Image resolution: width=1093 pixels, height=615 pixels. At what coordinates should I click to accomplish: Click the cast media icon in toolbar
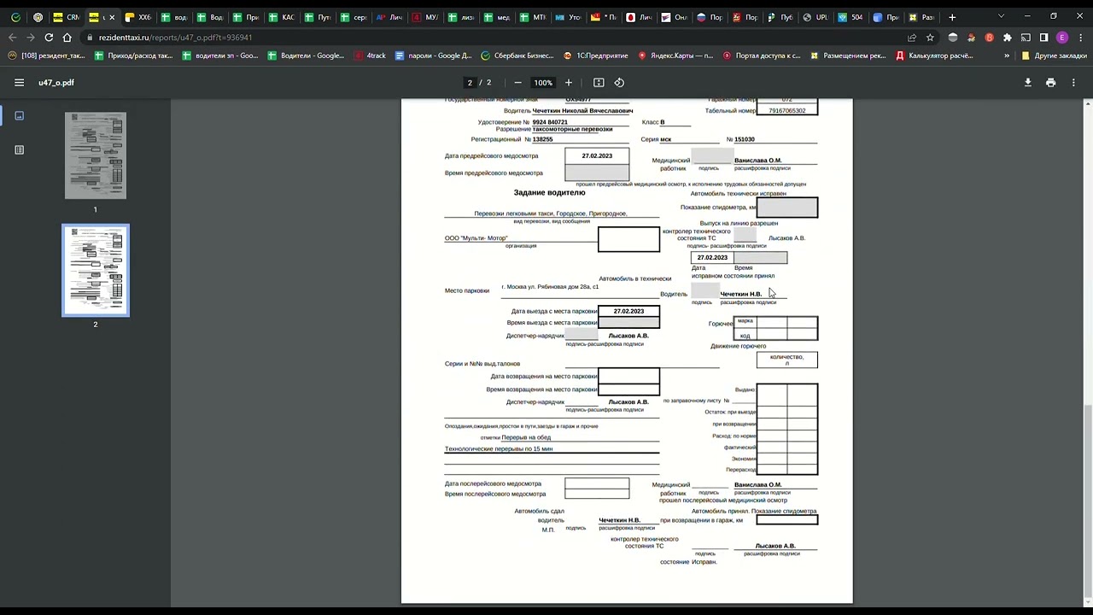1026,38
